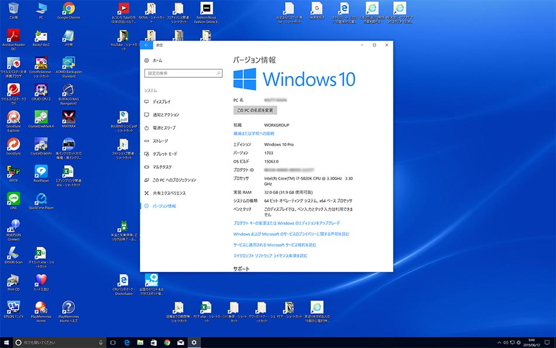The width and height of the screenshot is (556, 348).
Task: Open the CPUID CPU-Z shortcut
Action: click(41, 90)
